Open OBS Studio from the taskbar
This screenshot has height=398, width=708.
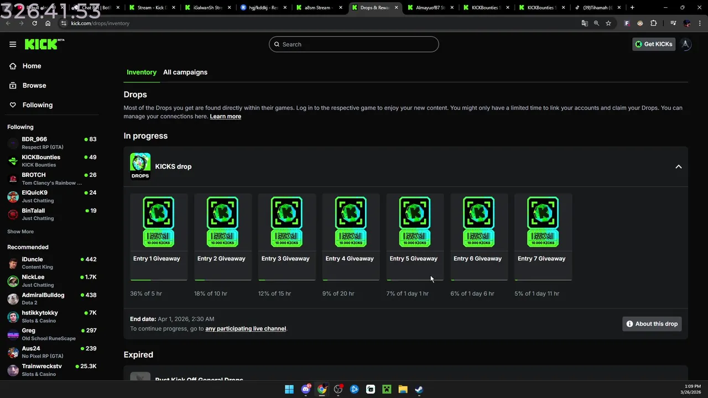338,389
